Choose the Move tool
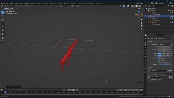The image size is (174, 98). pyautogui.click(x=3, y=20)
